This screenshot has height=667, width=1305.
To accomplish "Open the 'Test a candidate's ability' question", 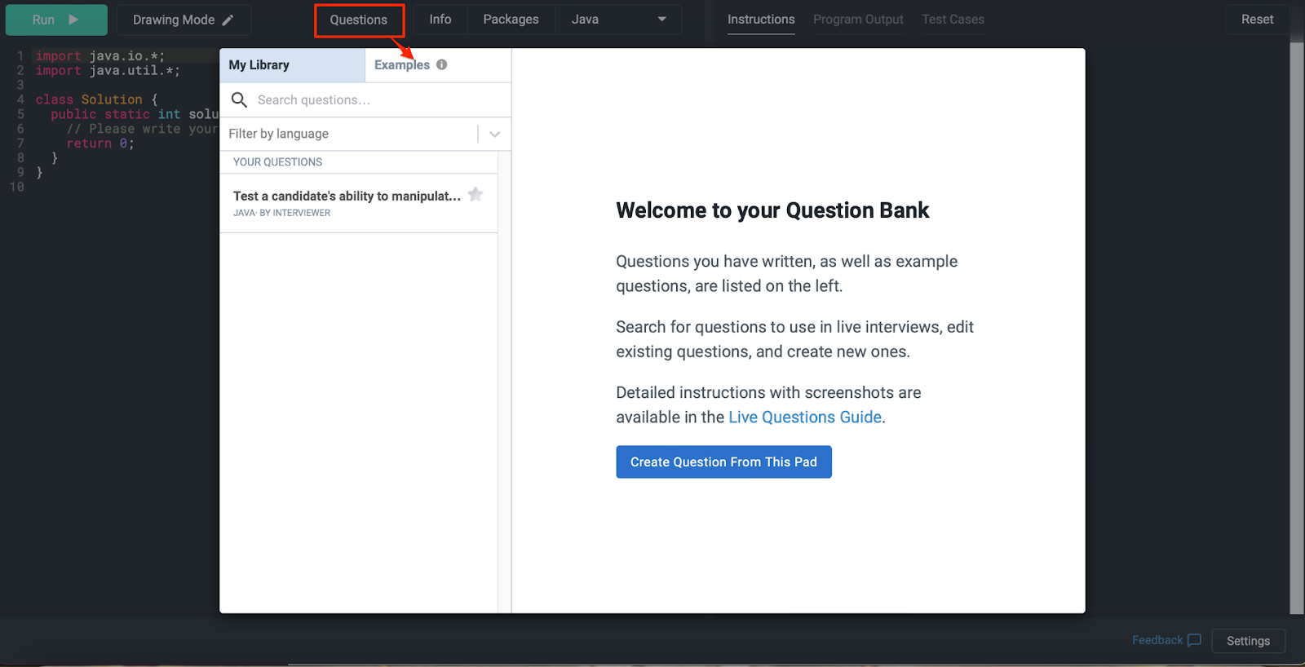I will (x=359, y=203).
